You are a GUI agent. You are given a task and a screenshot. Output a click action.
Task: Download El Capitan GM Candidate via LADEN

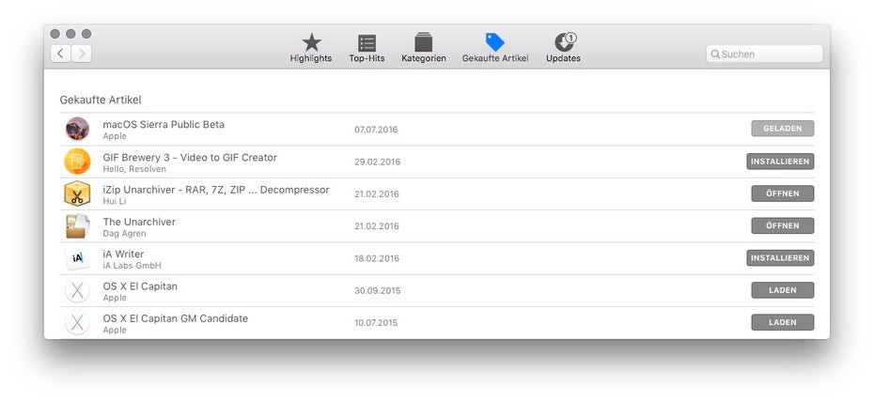point(783,322)
